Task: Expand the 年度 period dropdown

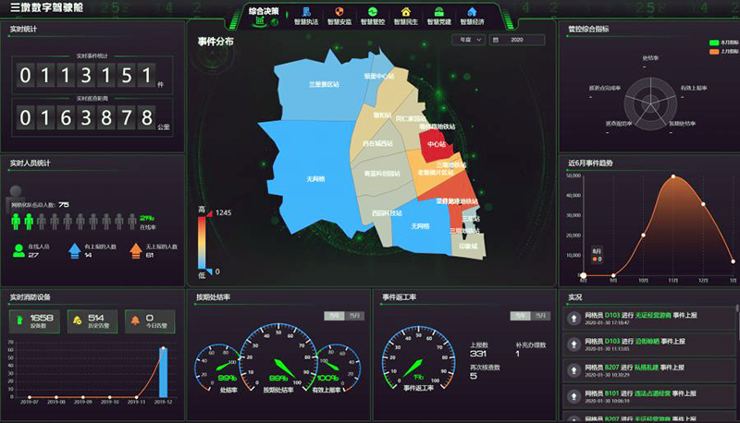Action: coord(468,41)
